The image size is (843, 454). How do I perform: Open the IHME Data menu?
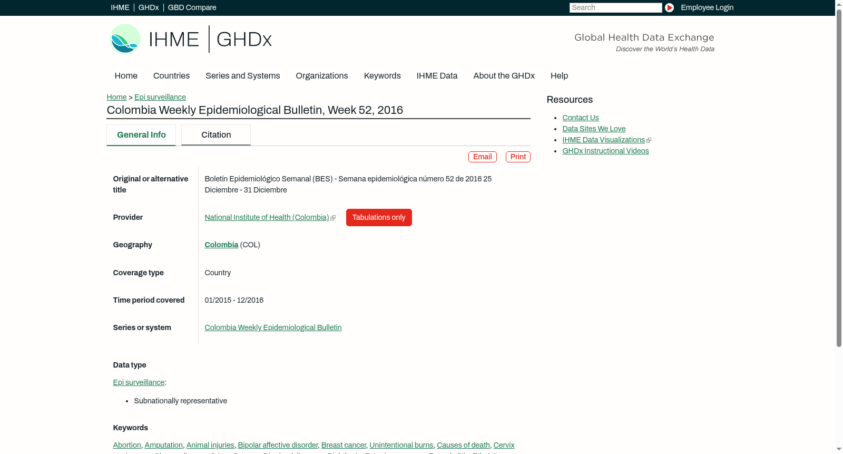437,76
